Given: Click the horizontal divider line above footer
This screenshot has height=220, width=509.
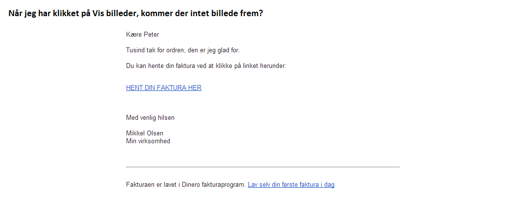Looking at the screenshot, I should 263,167.
